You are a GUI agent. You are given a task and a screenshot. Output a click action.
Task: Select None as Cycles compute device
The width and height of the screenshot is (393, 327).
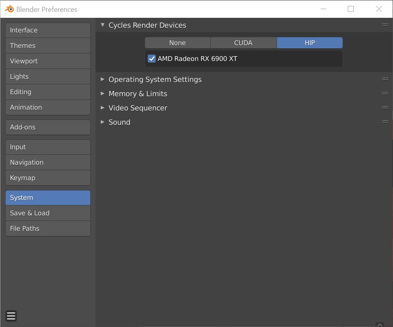click(177, 43)
